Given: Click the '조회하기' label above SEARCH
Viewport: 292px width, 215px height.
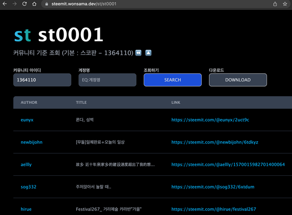Looking at the screenshot, I should (x=151, y=70).
